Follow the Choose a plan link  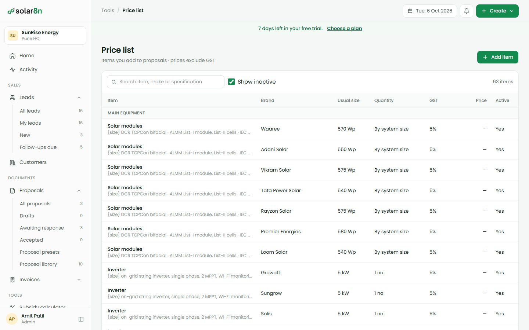(x=344, y=29)
